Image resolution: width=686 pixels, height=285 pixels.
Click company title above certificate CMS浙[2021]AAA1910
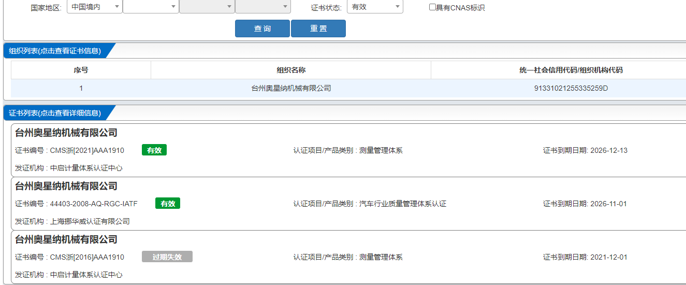[66, 133]
